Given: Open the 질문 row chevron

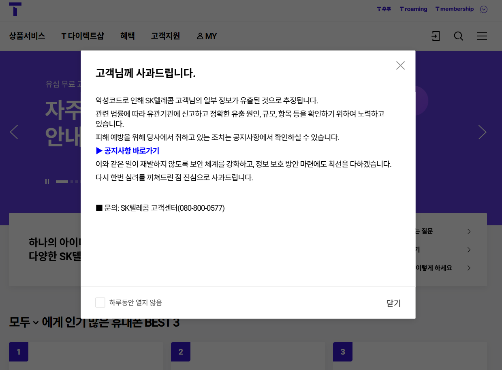Looking at the screenshot, I should coord(469,231).
